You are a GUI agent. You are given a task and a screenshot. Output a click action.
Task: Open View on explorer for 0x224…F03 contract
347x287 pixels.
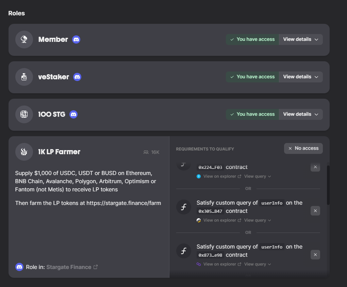(x=222, y=176)
